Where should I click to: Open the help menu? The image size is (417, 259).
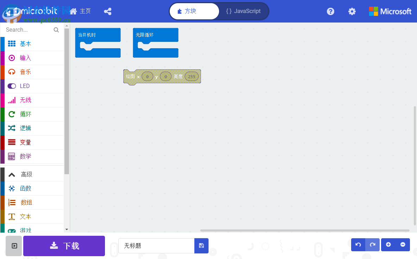(330, 11)
